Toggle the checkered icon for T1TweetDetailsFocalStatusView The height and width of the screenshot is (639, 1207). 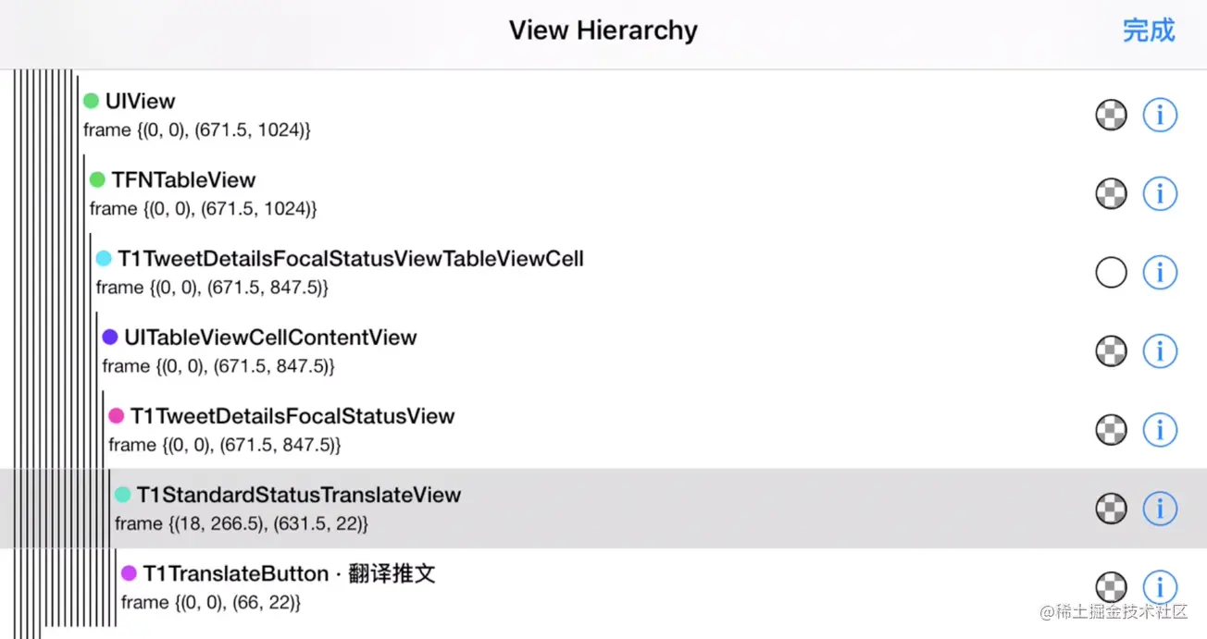pyautogui.click(x=1111, y=429)
